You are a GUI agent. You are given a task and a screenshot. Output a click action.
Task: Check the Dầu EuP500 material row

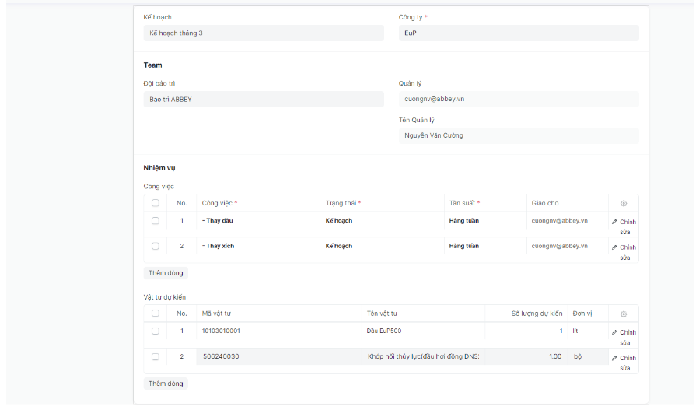click(x=156, y=331)
